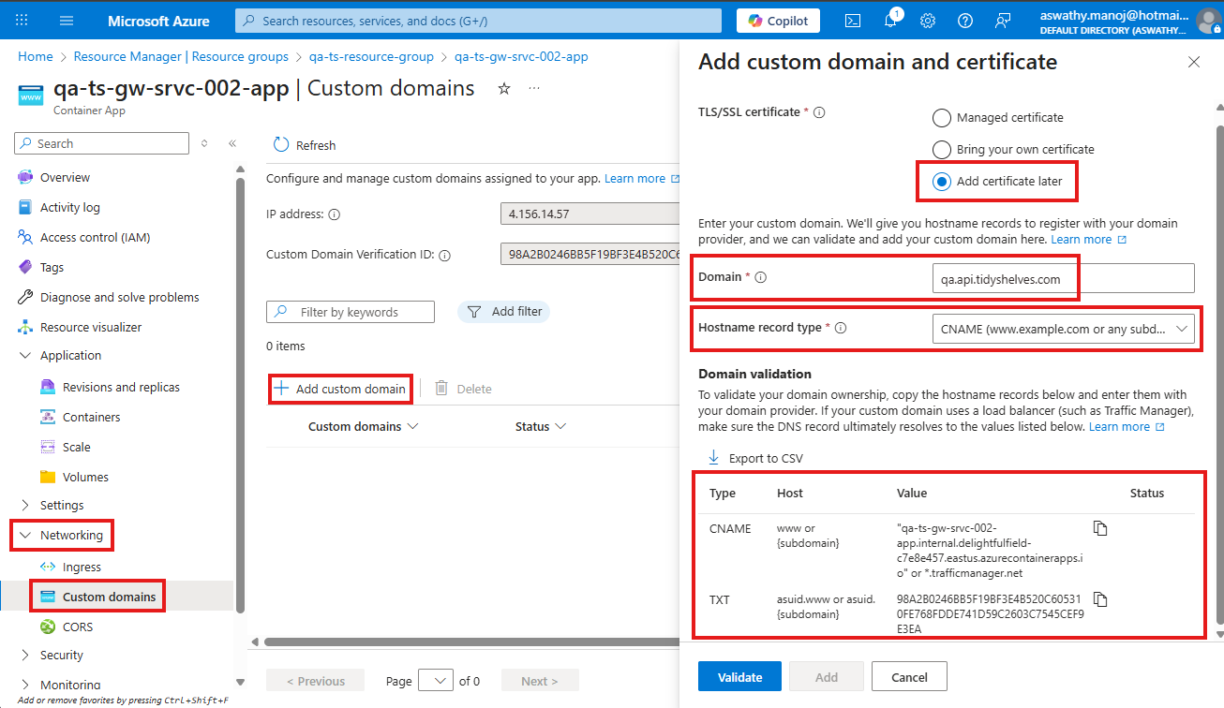Click info icon beside Hostname record type

coord(841,328)
